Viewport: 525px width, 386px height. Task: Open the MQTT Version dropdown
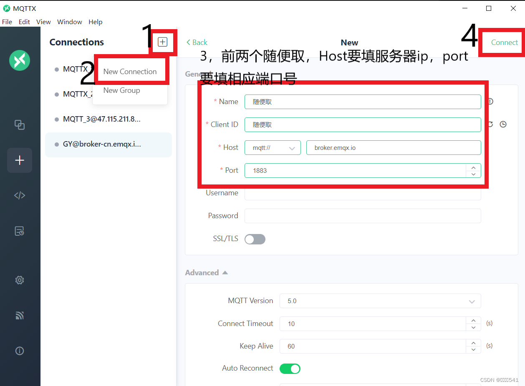click(380, 301)
